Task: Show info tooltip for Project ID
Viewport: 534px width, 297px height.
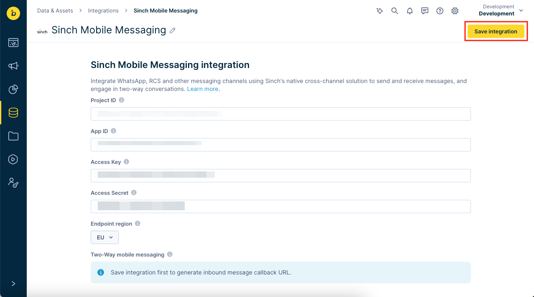Action: point(122,100)
